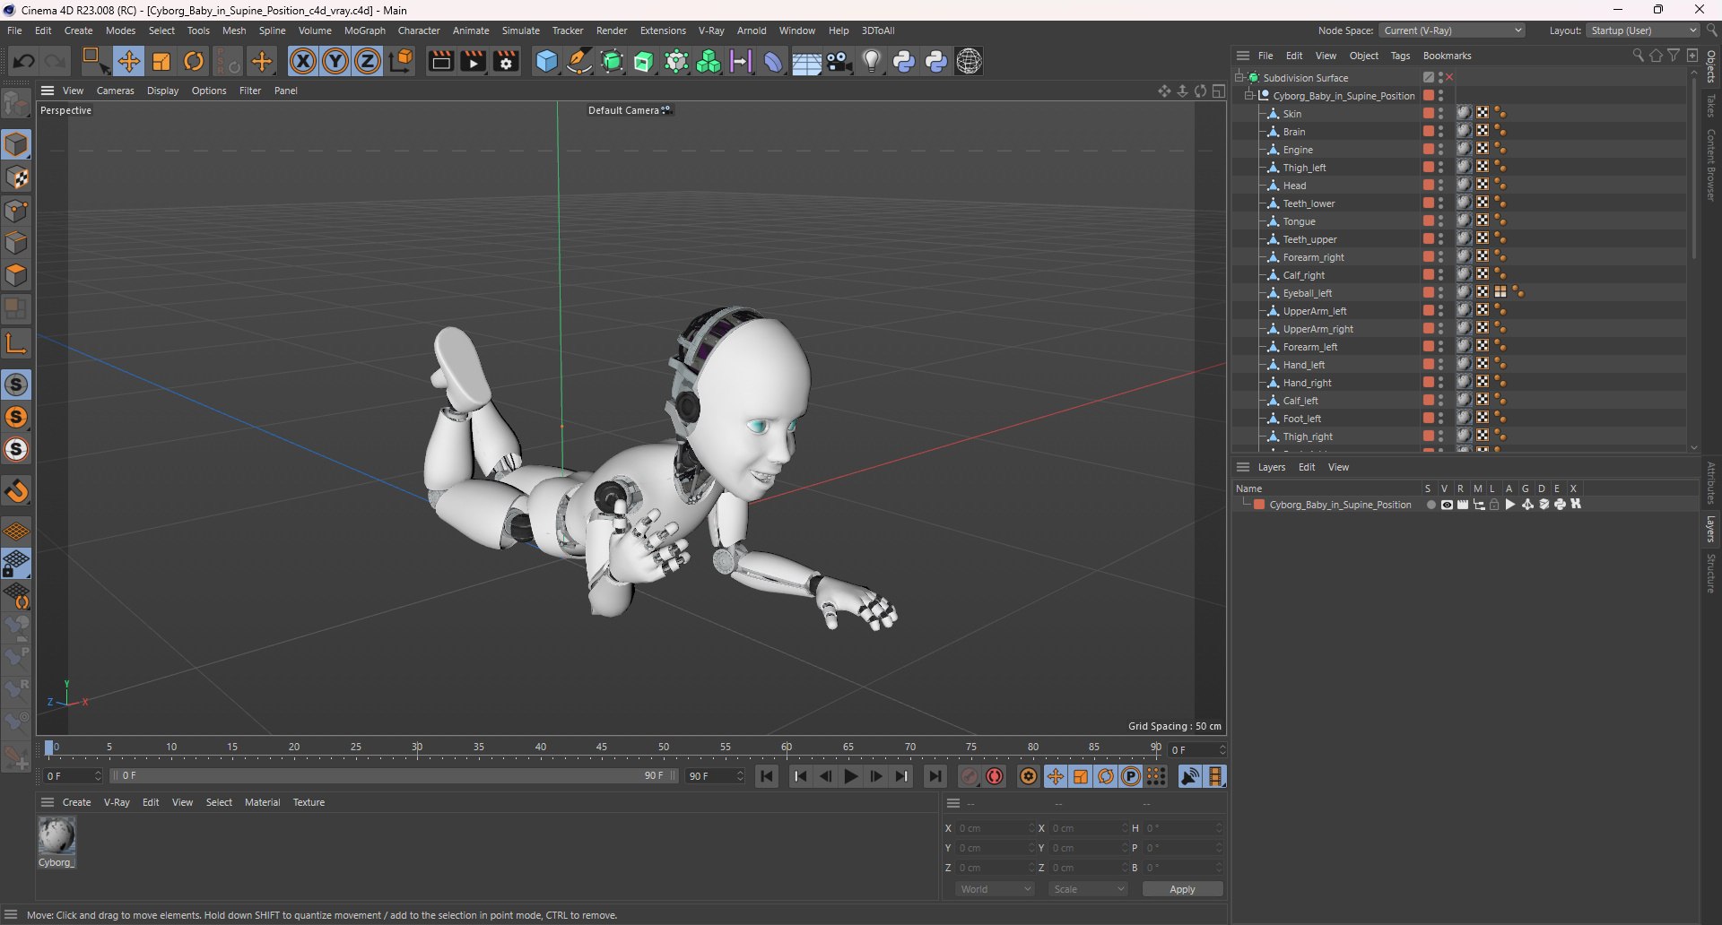
Task: Select the Rotate tool icon
Action: 194,61
